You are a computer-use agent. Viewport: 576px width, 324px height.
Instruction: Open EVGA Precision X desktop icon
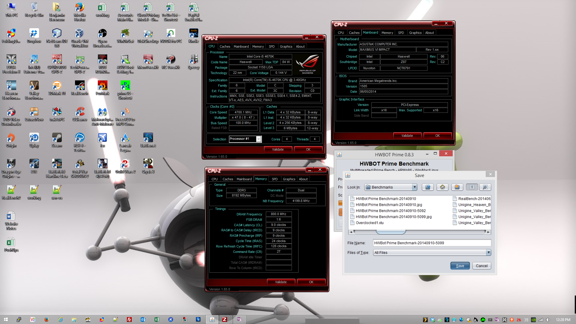[x=11, y=64]
